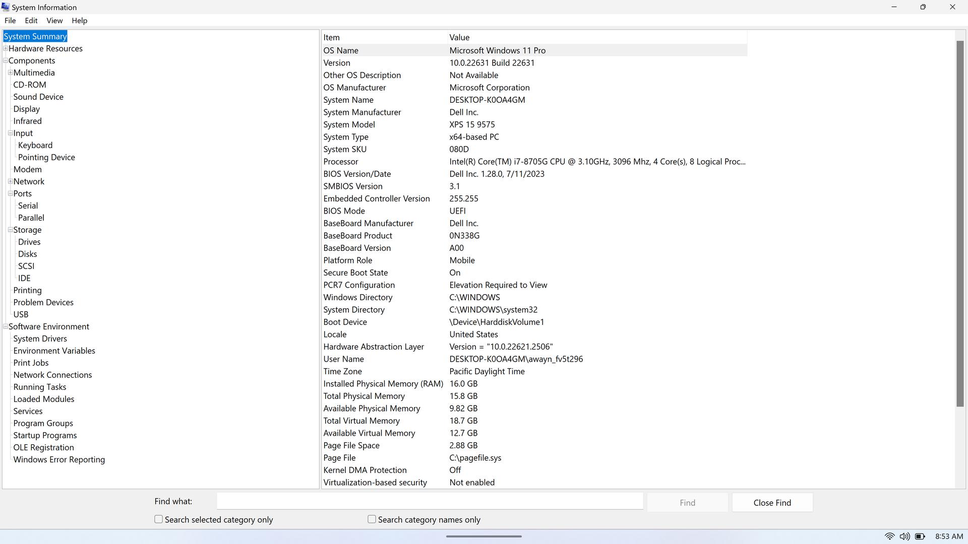Click the minimize window icon
The image size is (968, 544).
click(894, 7)
